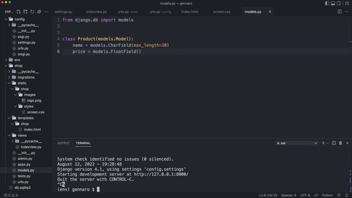Open the zsh terminal selector dropdown

pos(296,143)
